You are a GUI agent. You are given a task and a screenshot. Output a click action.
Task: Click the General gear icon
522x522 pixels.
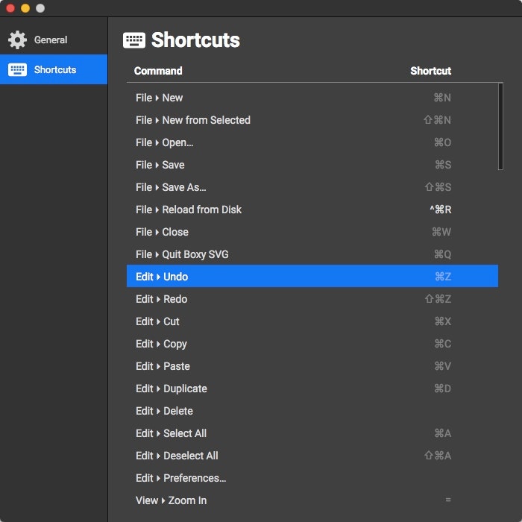[x=17, y=40]
